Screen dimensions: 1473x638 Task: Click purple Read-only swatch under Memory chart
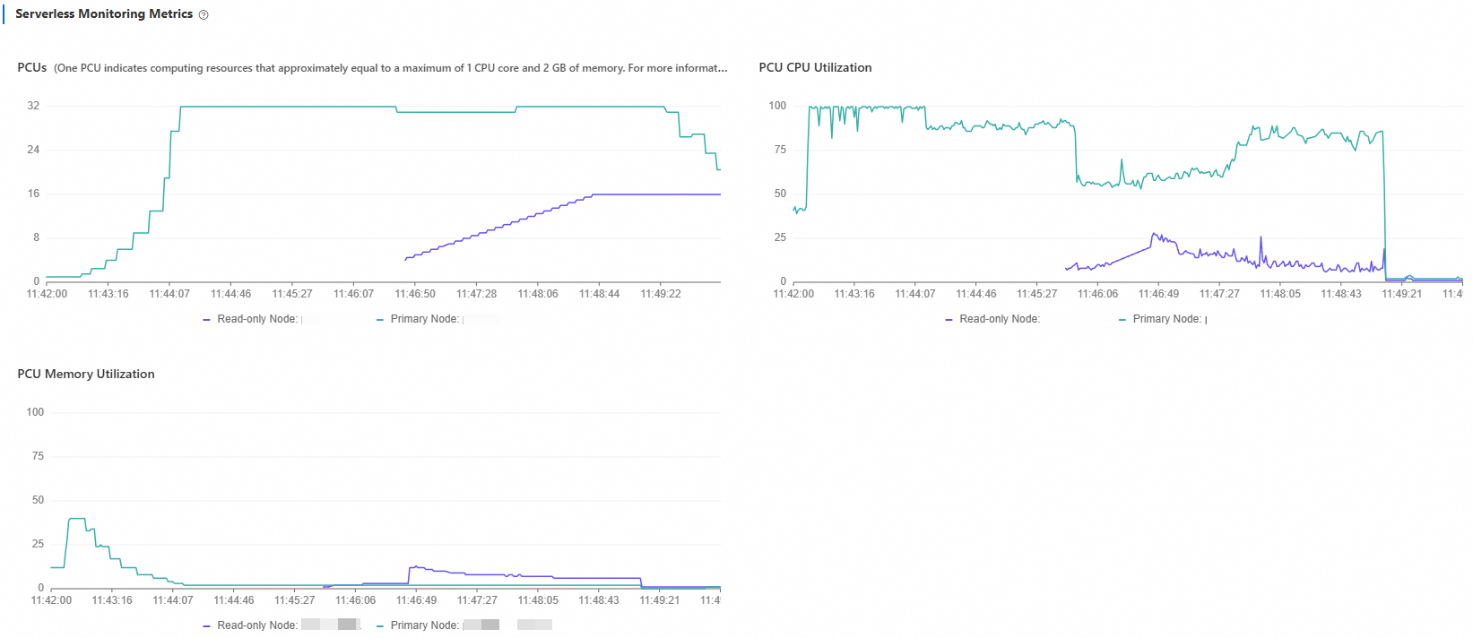click(207, 626)
